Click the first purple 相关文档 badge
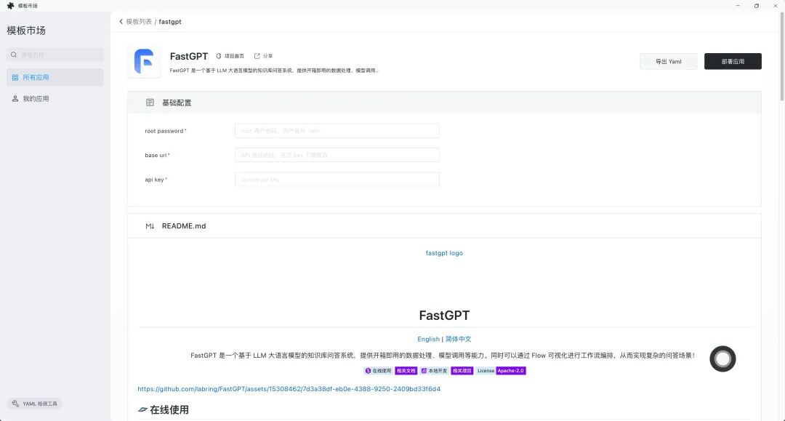This screenshot has width=785, height=421. click(x=406, y=371)
